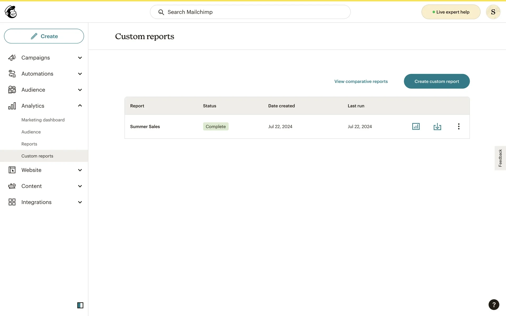
Task: Toggle sidebar collapse icon at bottom
Action: point(80,305)
